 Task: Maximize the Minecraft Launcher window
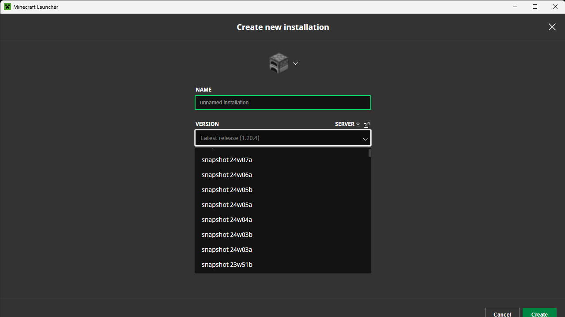click(535, 7)
